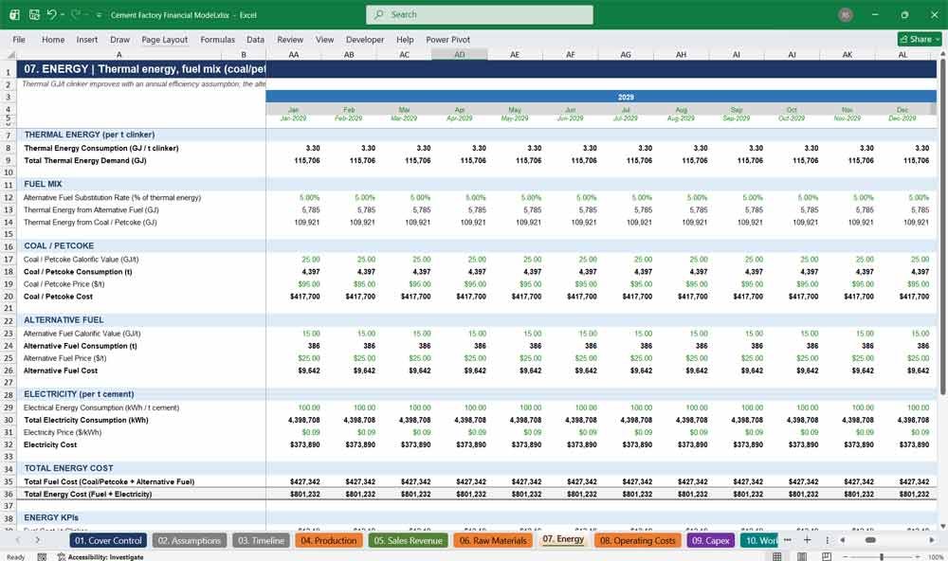The image size is (948, 561).
Task: Open the Customize Quick Access Toolbar dropdown
Action: tap(99, 15)
